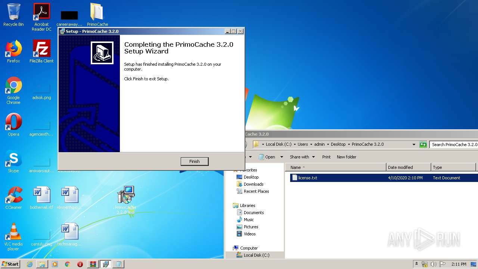Sort files by the Type column
478x269 pixels.
click(x=454, y=167)
